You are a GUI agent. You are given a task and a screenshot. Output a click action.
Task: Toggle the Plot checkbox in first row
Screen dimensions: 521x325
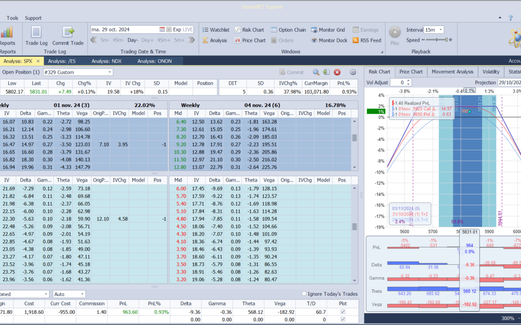[x=343, y=312]
